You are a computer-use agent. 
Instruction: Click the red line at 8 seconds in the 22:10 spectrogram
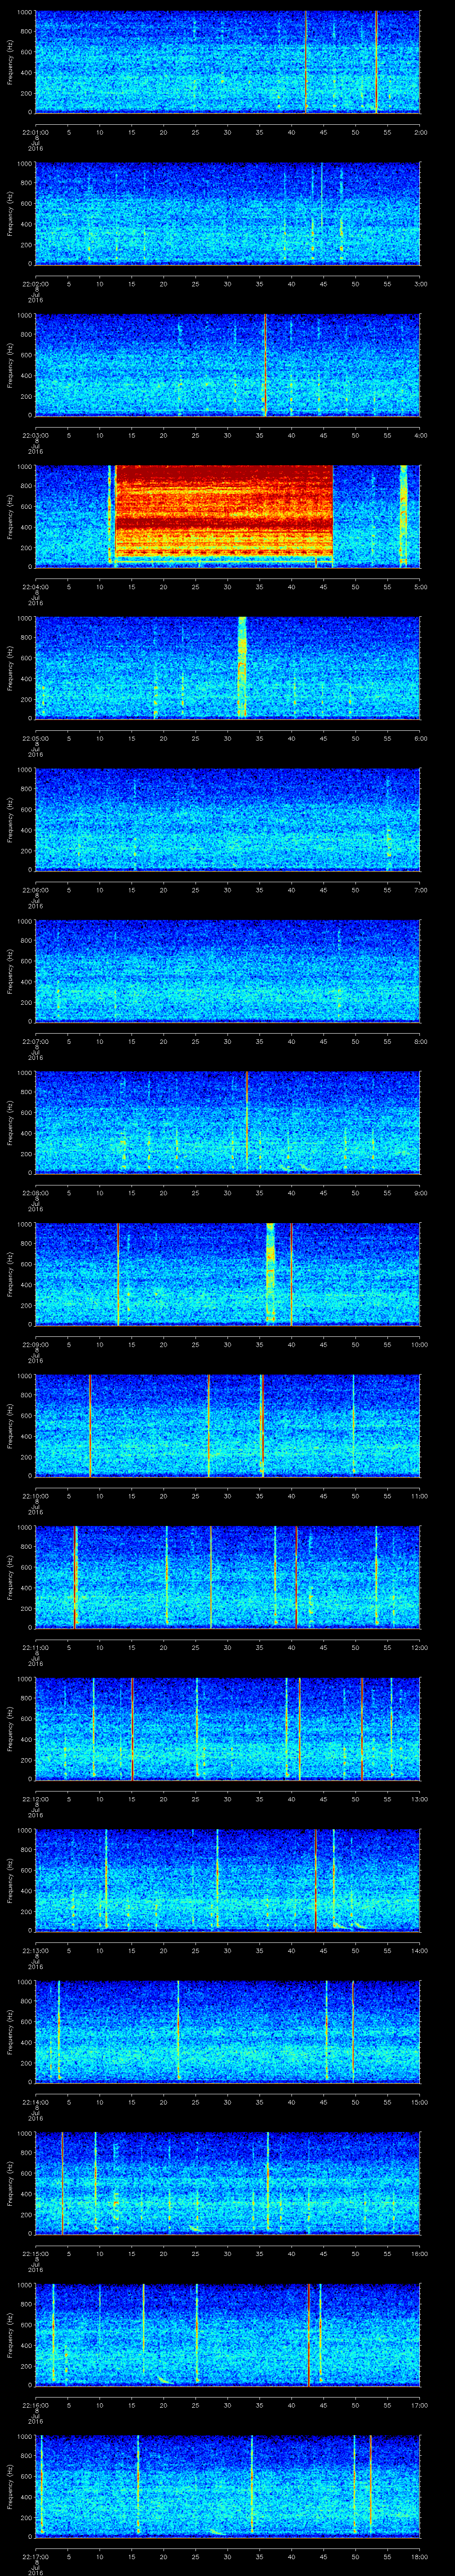90,1425
